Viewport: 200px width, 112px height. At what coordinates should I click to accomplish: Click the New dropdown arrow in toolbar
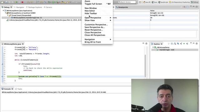point(4,2)
